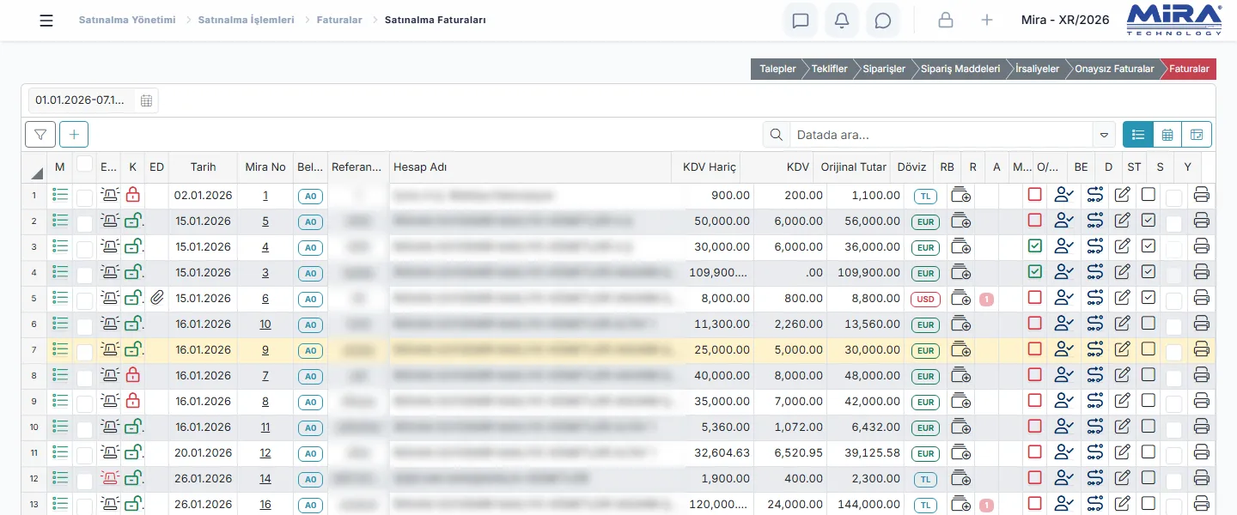1237x515 pixels.
Task: Click red lock icon in row 8
Action: coord(132,375)
